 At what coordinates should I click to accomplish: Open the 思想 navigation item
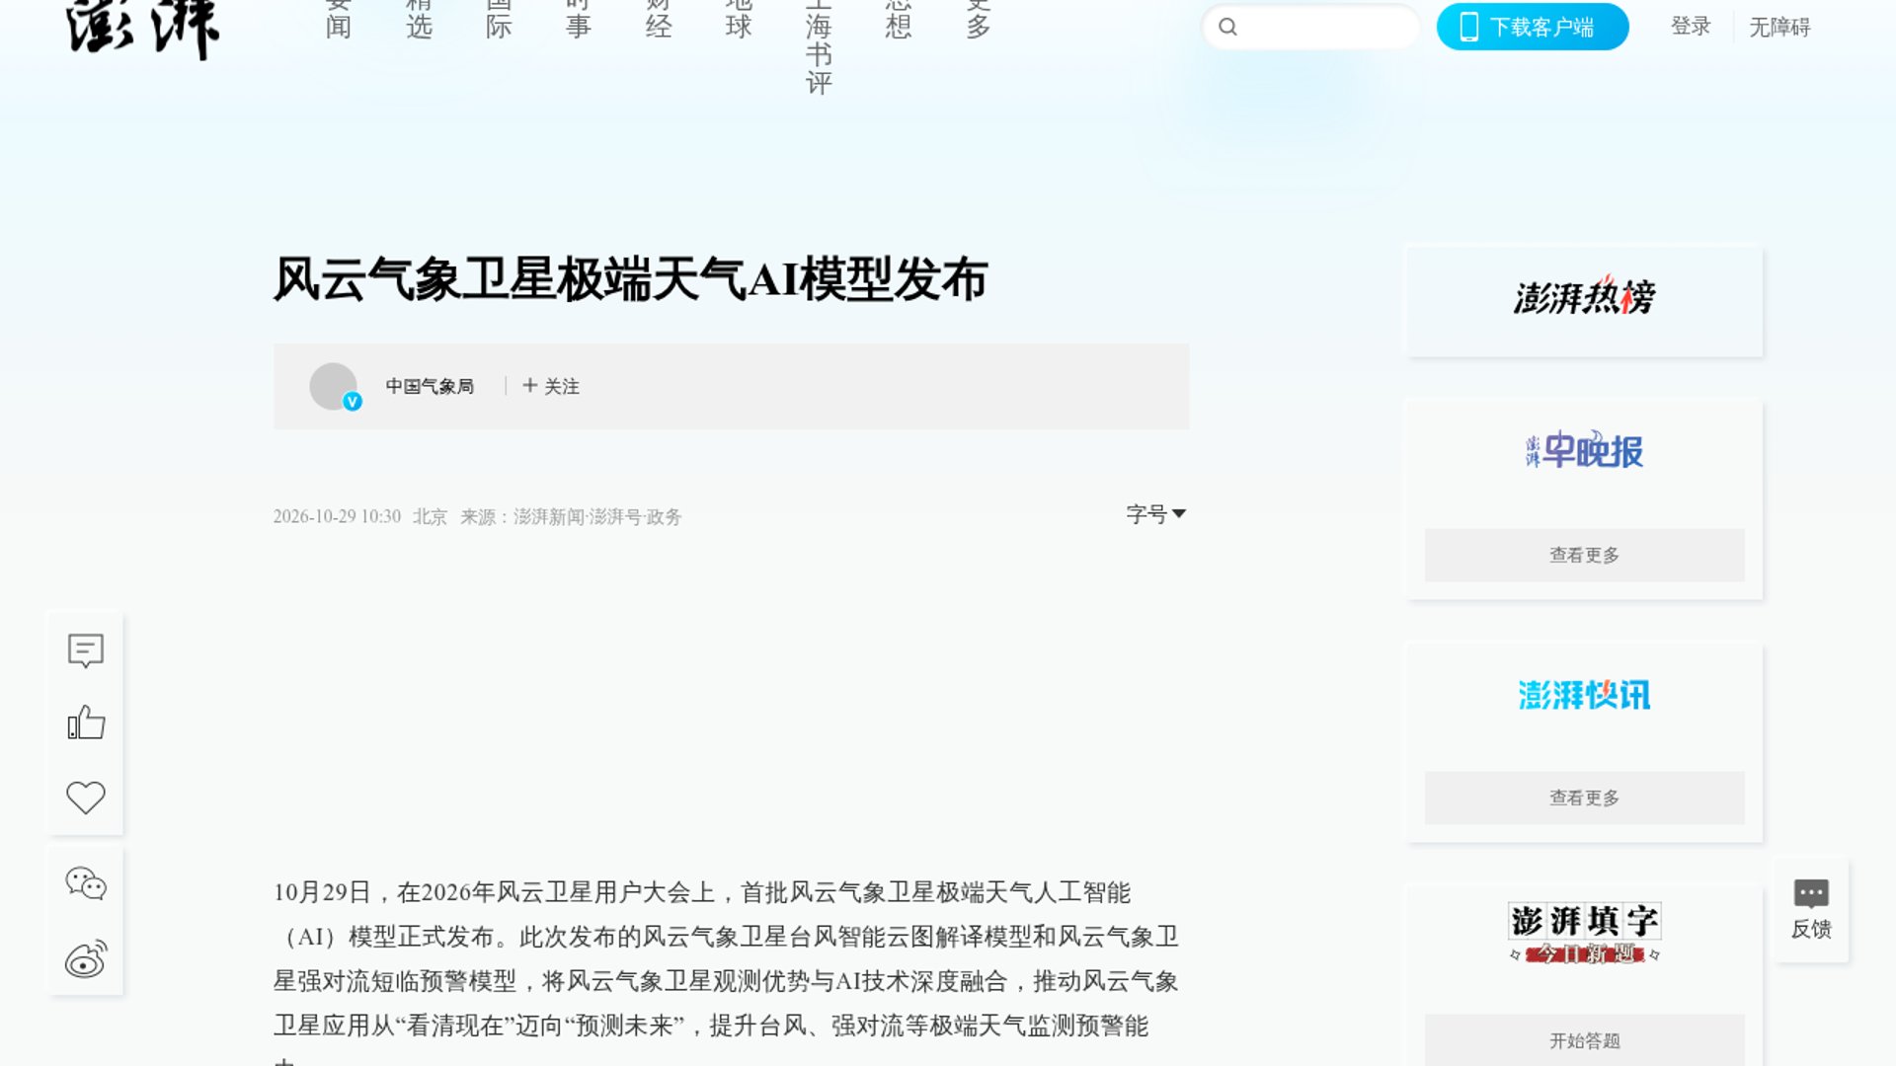coord(899,20)
